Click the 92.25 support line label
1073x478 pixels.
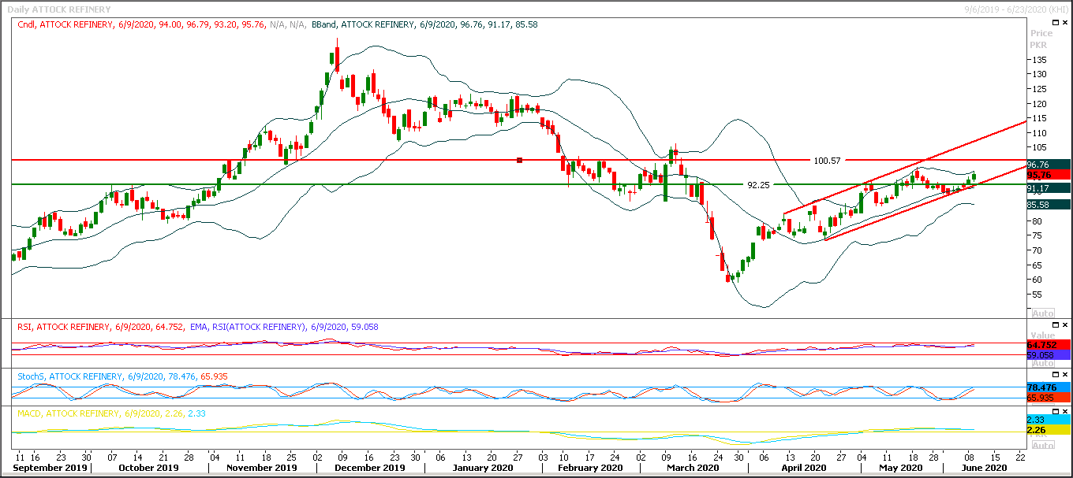point(757,185)
